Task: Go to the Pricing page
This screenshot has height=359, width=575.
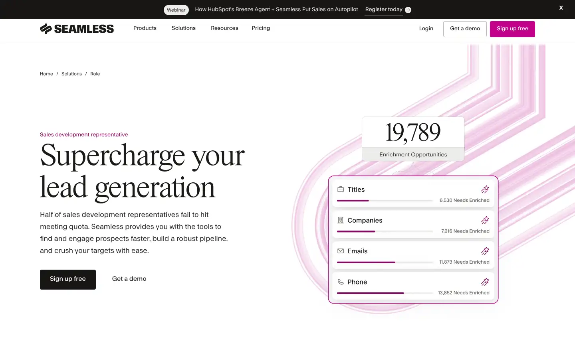Action: [x=261, y=28]
